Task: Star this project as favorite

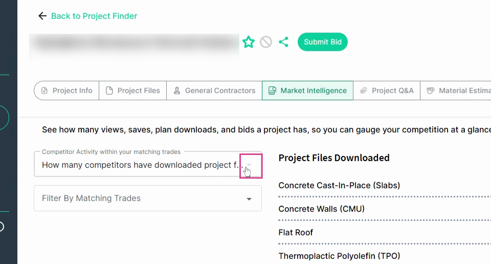Action: click(249, 42)
